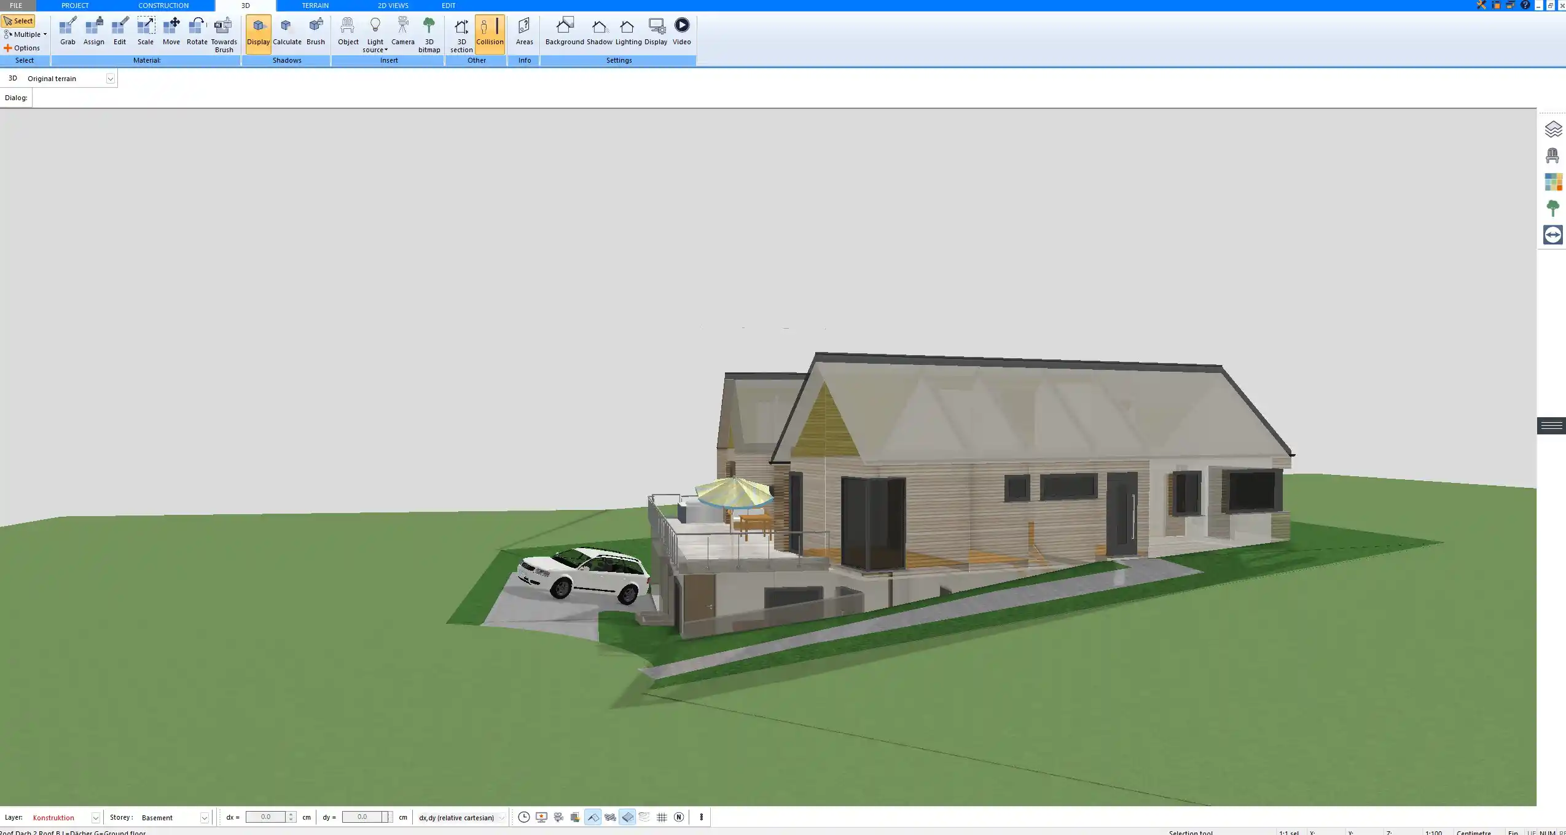Insert a 3D section
1566x835 pixels.
click(x=460, y=34)
